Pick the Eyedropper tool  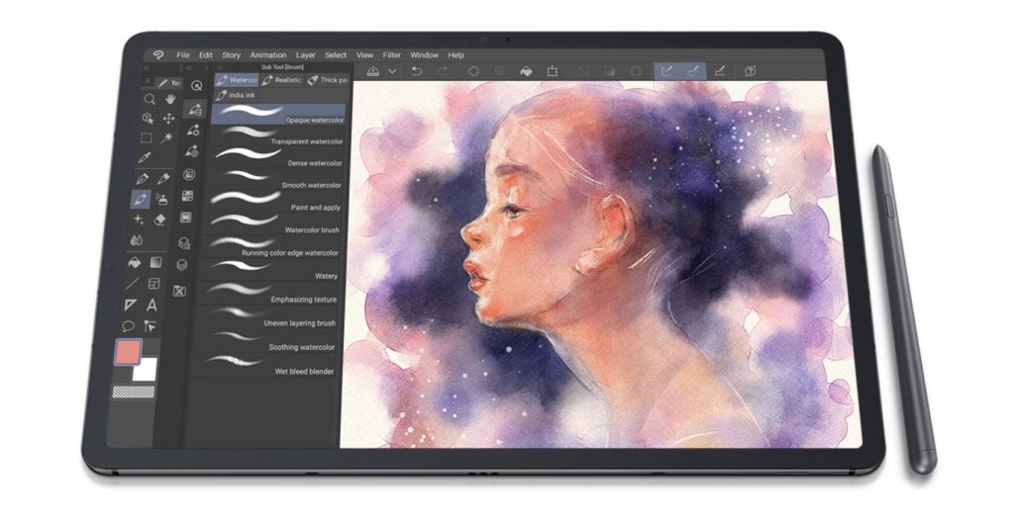(x=145, y=158)
